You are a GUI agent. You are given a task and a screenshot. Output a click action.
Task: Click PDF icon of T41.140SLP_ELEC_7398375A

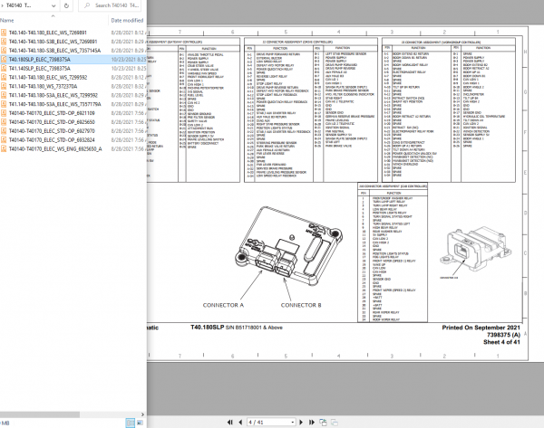point(4,69)
